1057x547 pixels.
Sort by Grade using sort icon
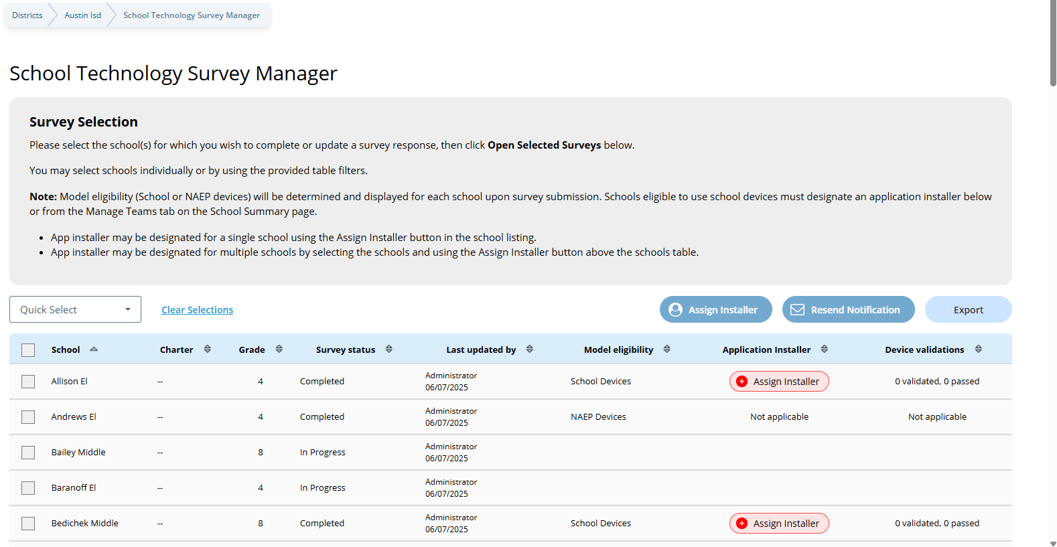(x=279, y=349)
